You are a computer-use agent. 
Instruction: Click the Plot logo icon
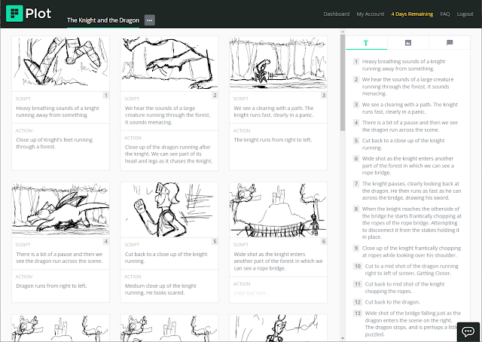(14, 14)
